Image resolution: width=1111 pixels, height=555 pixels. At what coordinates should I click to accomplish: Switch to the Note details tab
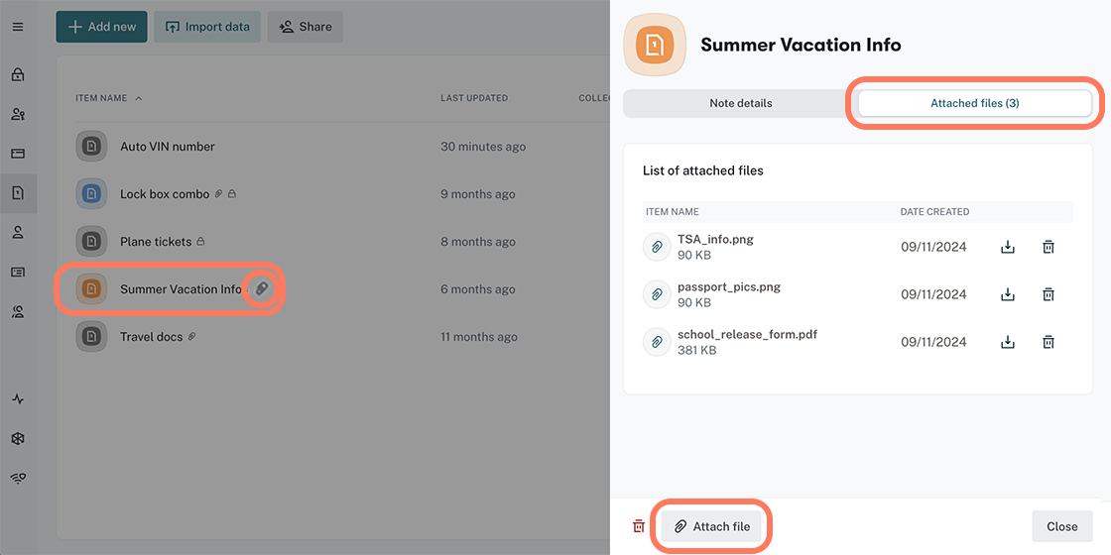(740, 103)
